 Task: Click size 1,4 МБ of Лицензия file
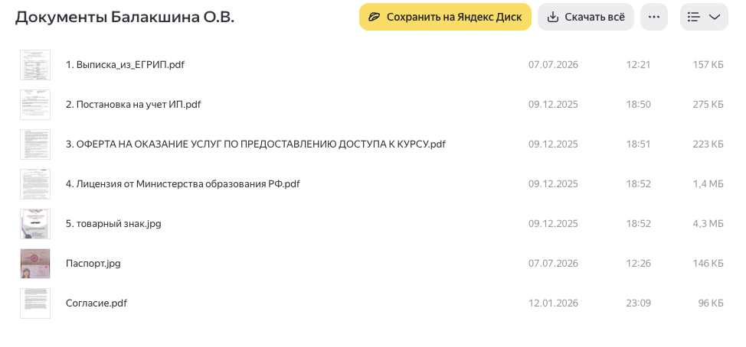point(709,184)
